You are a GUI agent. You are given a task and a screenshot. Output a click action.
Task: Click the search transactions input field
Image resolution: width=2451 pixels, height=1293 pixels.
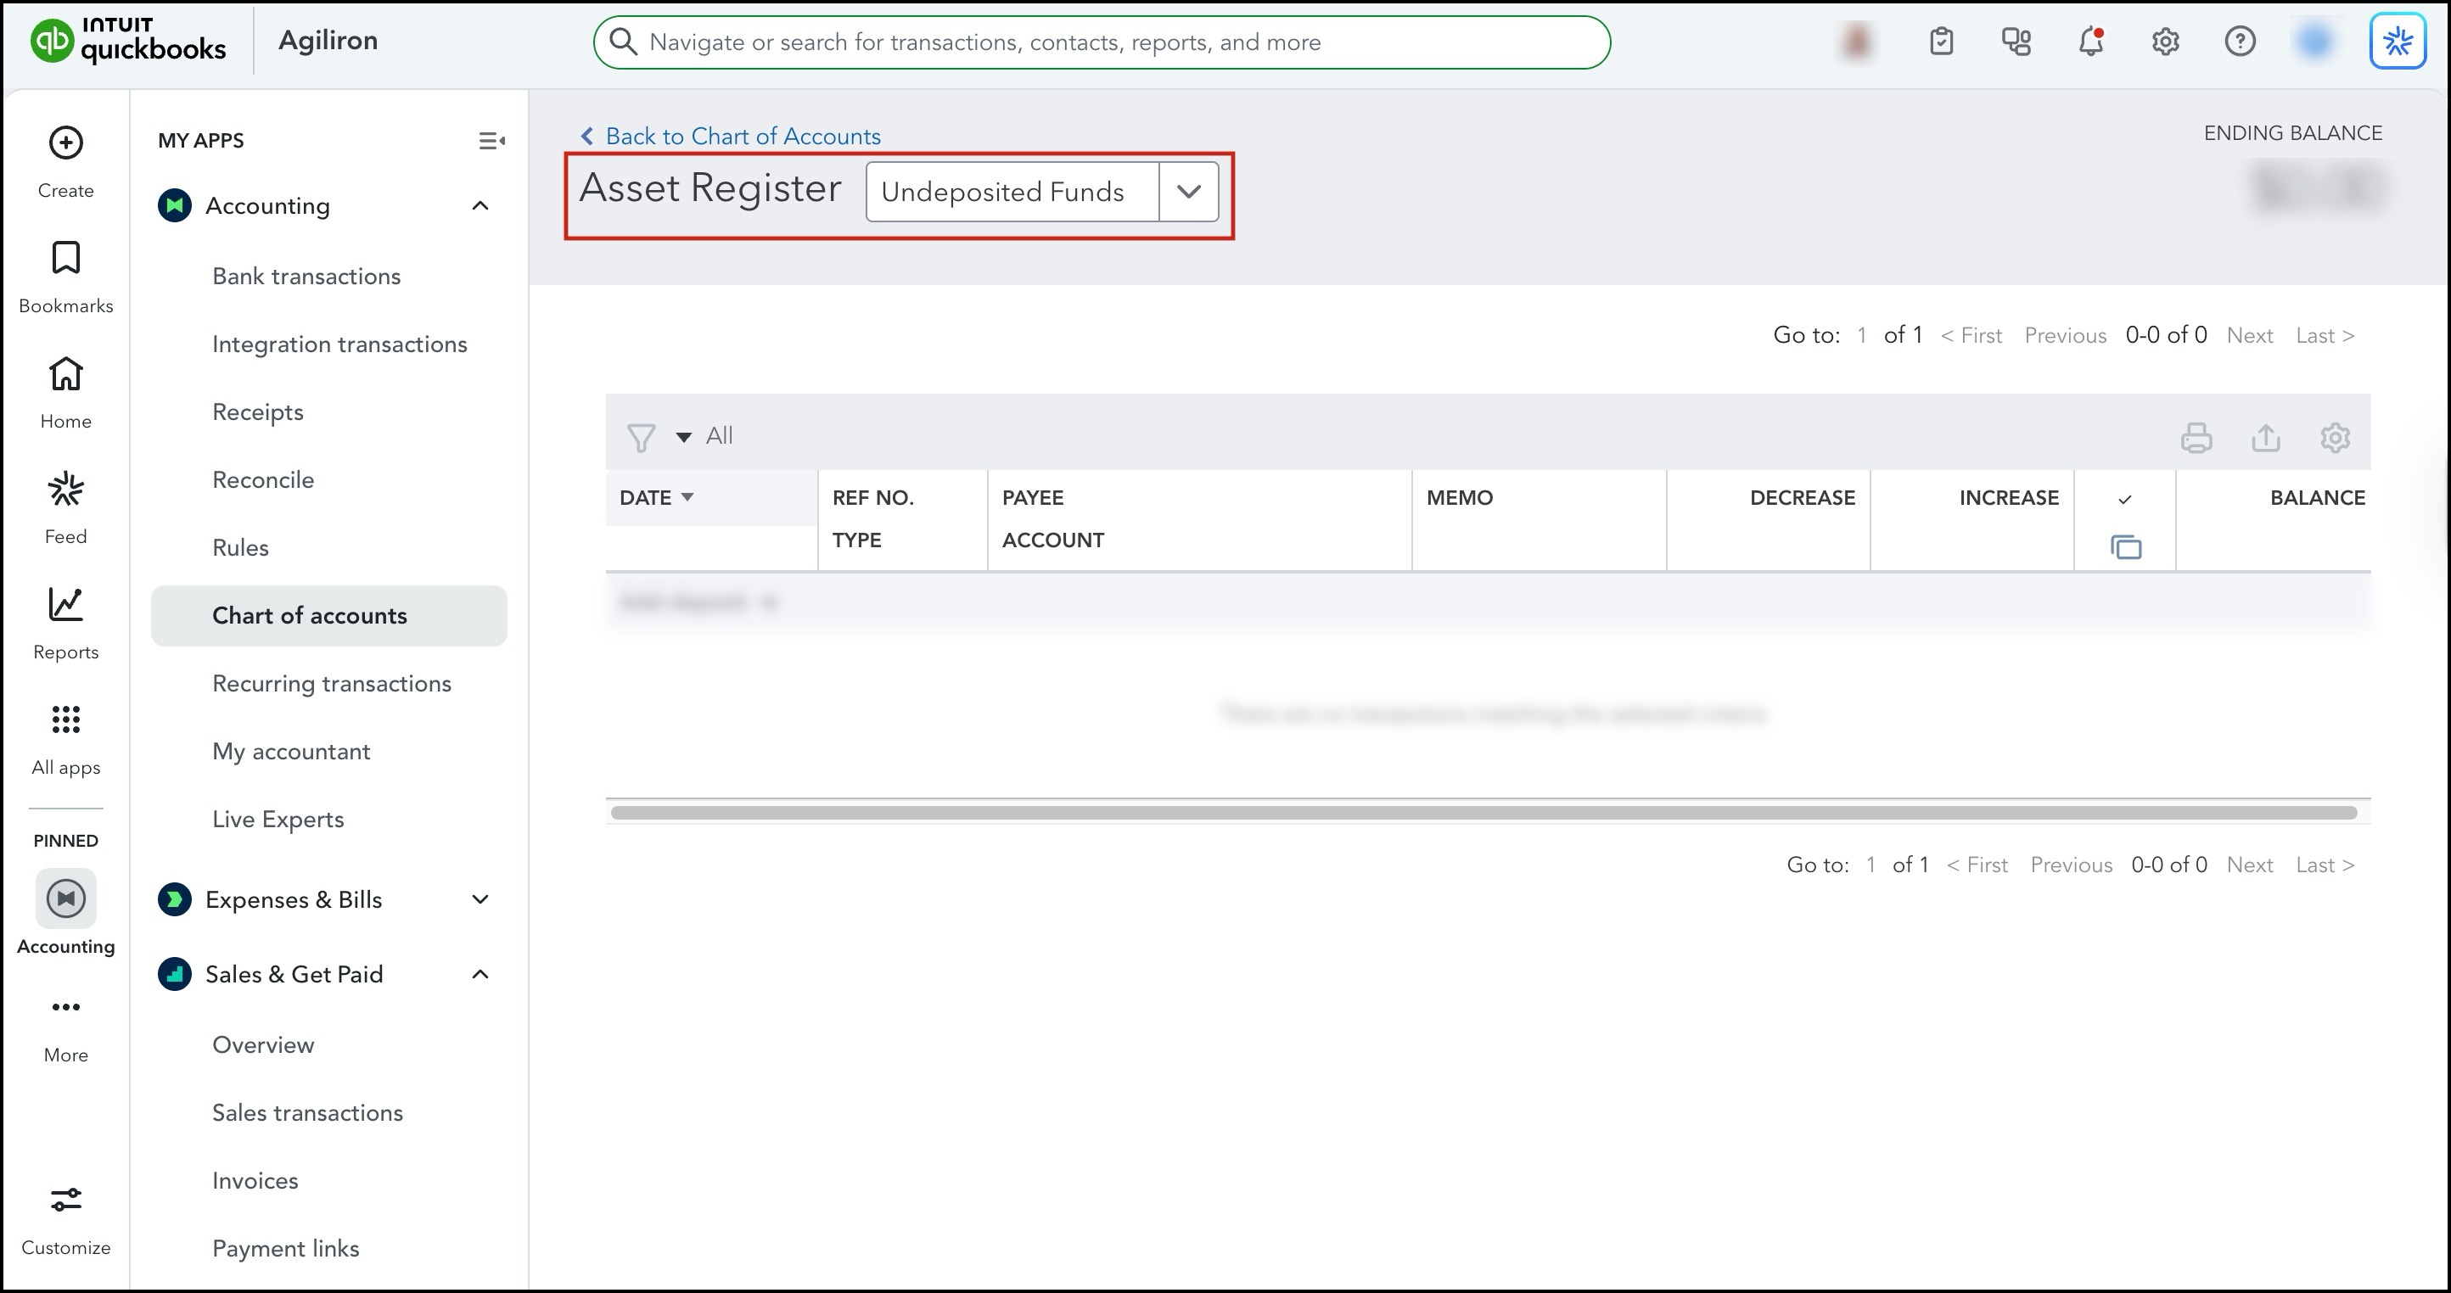[1103, 42]
